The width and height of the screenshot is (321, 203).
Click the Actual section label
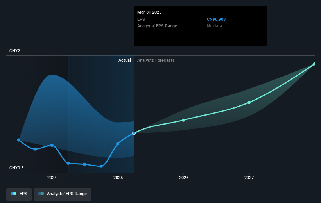(x=124, y=60)
